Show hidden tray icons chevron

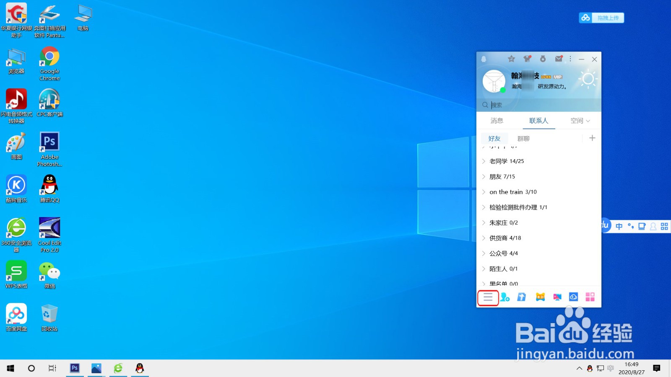click(579, 368)
